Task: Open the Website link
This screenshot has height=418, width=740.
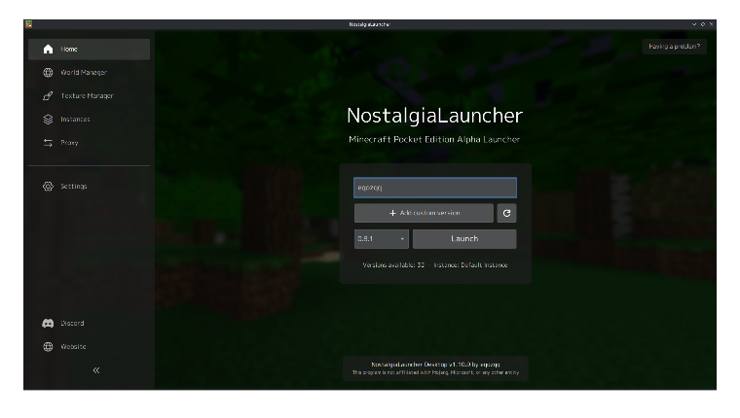Action: (x=90, y=347)
